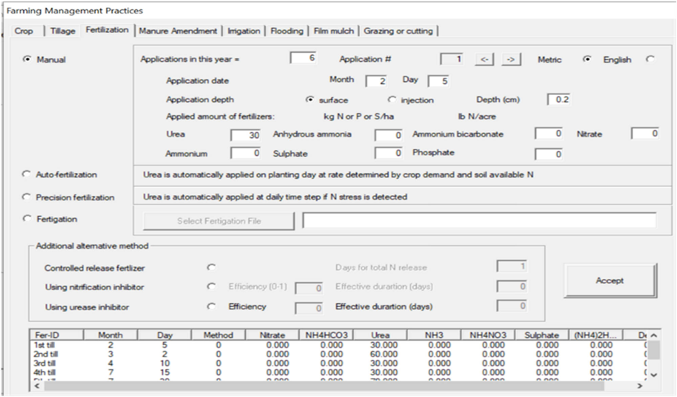This screenshot has width=677, height=397.
Task: Go to the Grazing or cutting tab
Action: 398,31
